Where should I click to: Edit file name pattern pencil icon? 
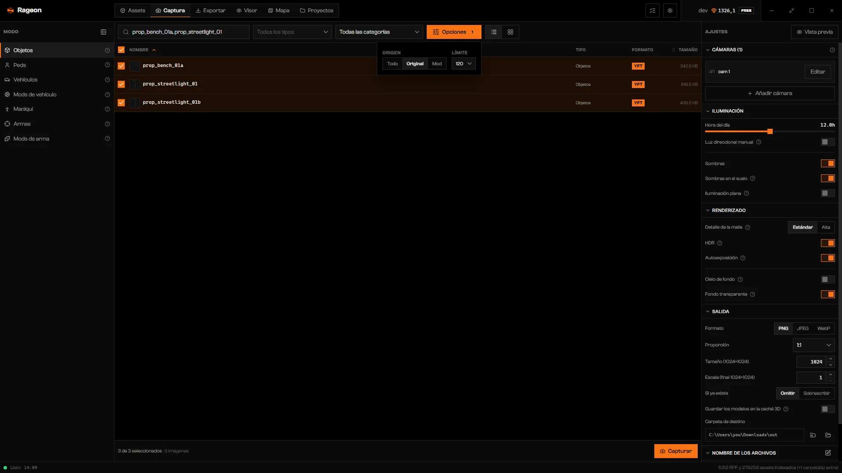[828, 453]
